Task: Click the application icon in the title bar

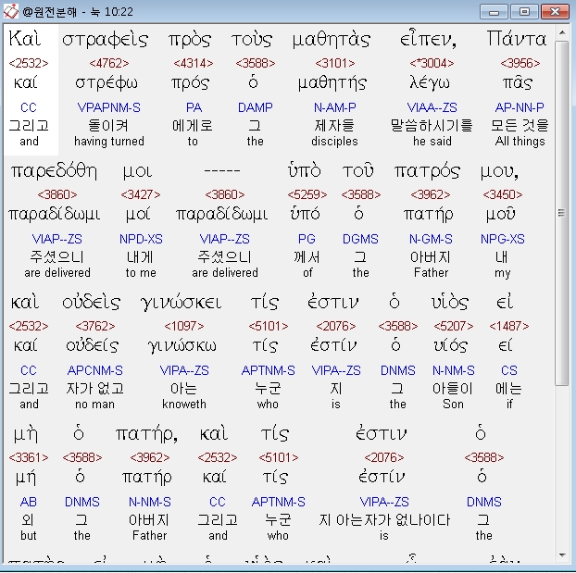Action: 10,11
